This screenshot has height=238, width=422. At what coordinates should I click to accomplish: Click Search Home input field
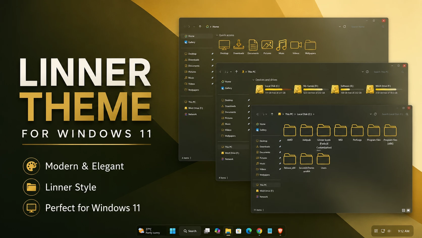pyautogui.click(x=368, y=27)
